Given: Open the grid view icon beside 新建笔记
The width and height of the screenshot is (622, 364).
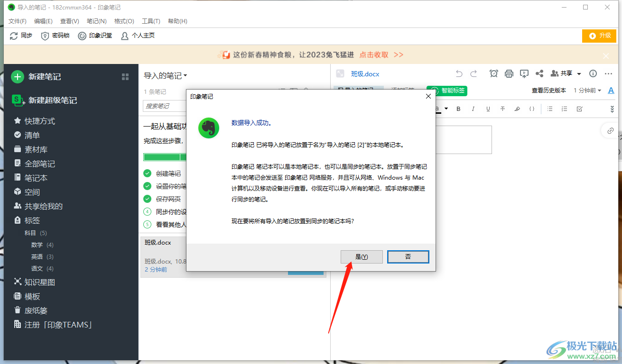Looking at the screenshot, I should pos(125,77).
